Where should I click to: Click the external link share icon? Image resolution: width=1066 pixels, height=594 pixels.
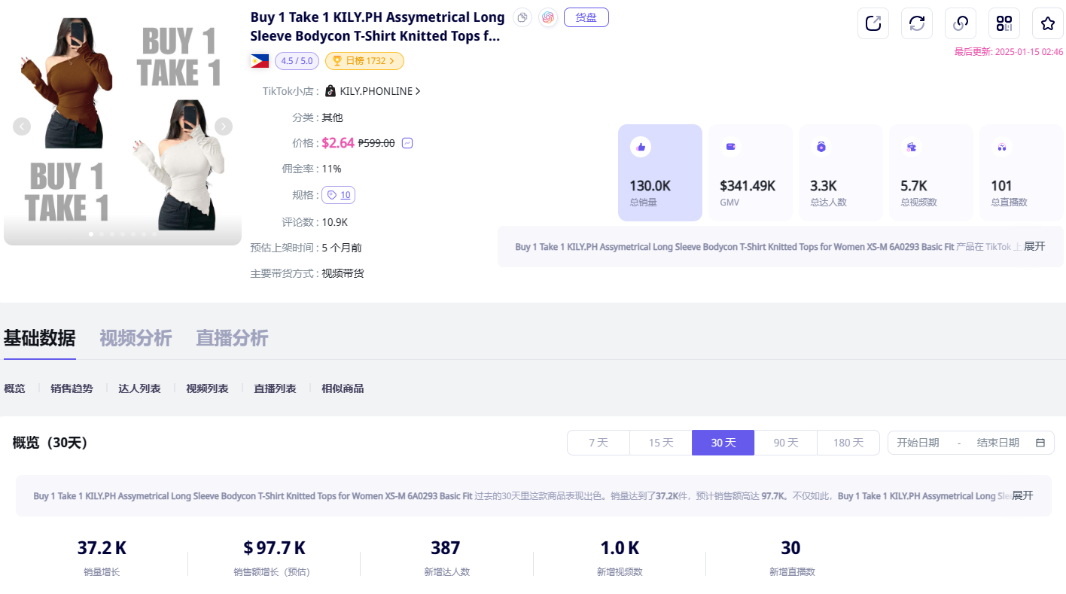pyautogui.click(x=873, y=23)
